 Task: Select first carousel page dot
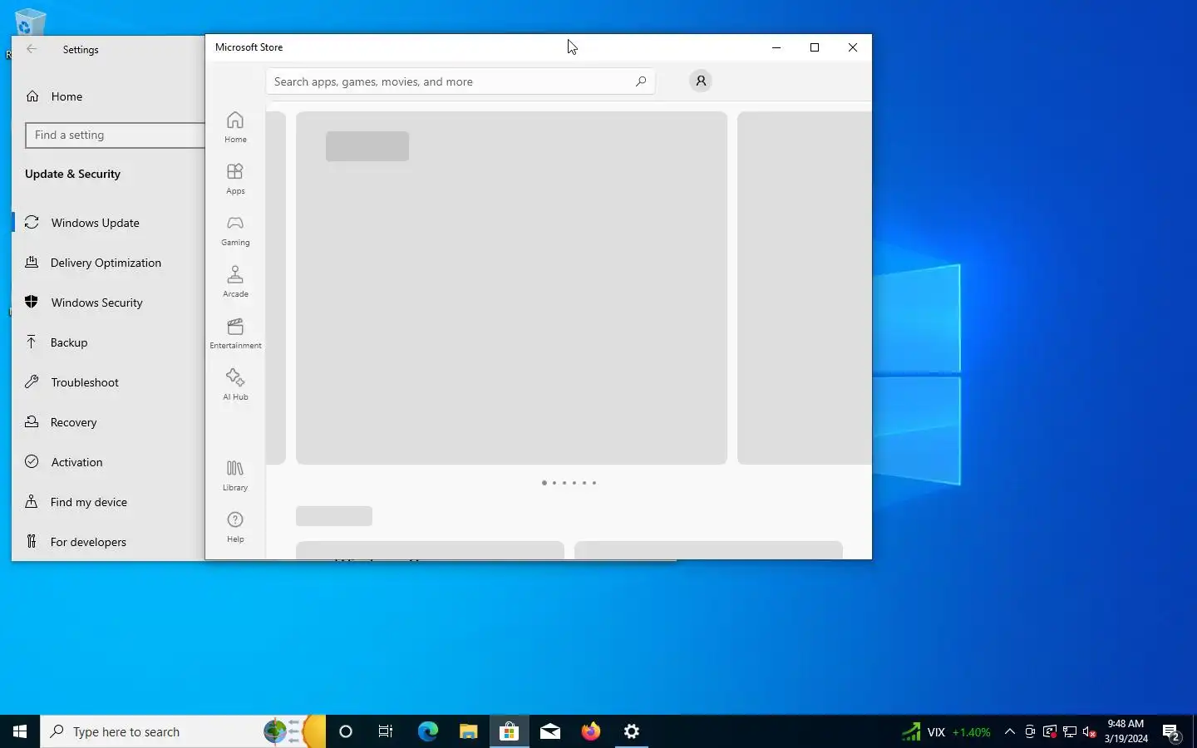pyautogui.click(x=544, y=483)
